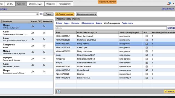175x98 pixels.
Task: Open the search help (?) link
Action: click(x=41, y=14)
